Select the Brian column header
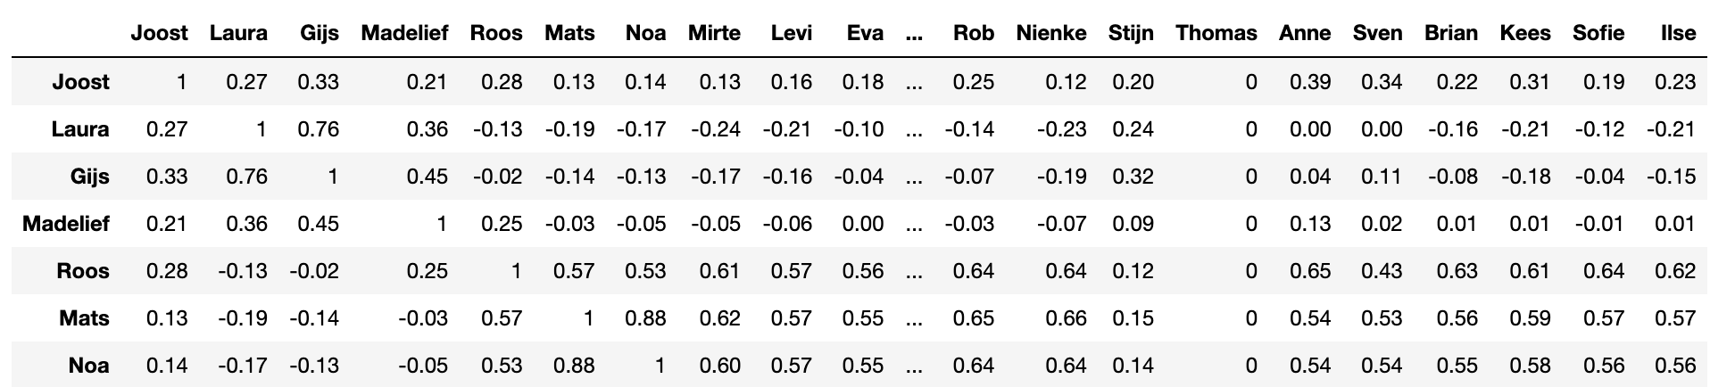Viewport: 1735px width, 387px height. point(1451,34)
